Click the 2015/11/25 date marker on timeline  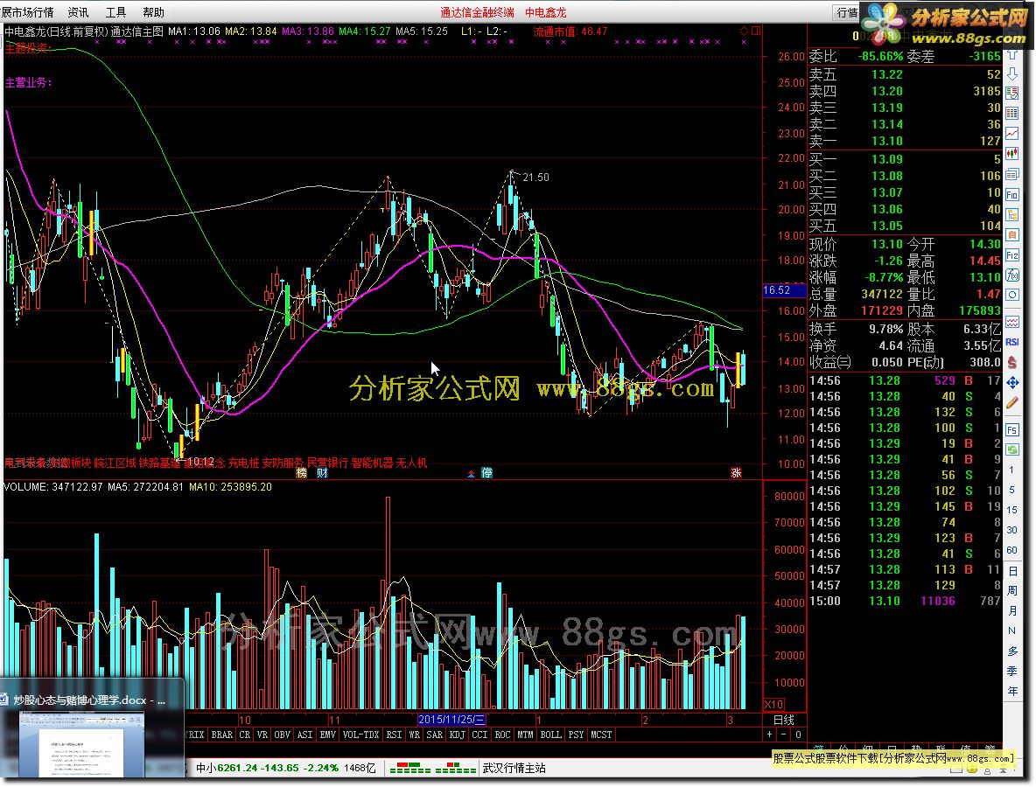pyautogui.click(x=451, y=720)
